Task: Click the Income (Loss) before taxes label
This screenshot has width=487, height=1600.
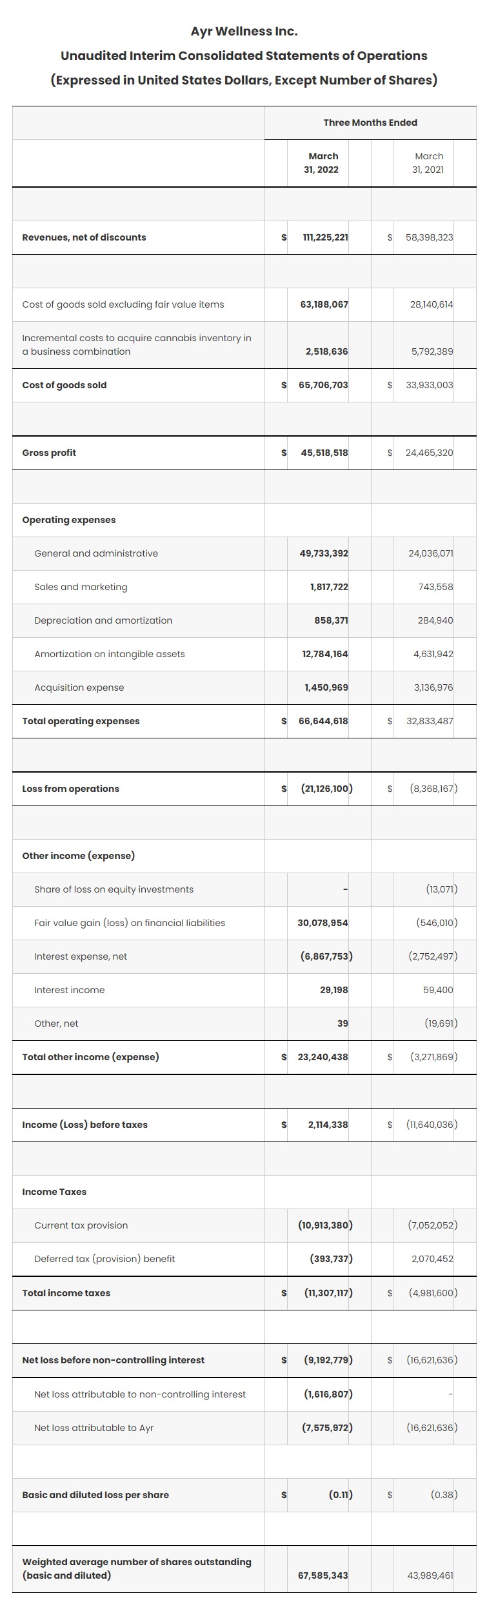Action: [x=84, y=1125]
